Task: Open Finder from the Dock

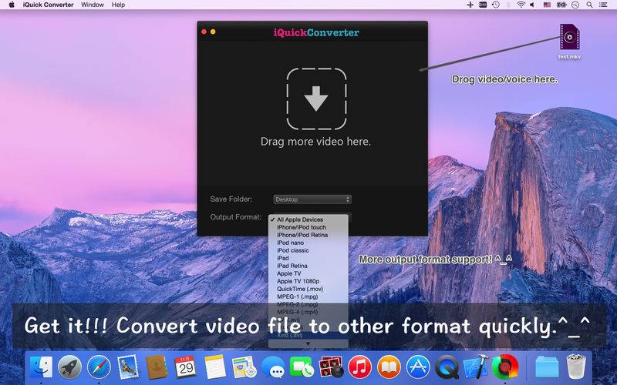Action: pos(42,367)
